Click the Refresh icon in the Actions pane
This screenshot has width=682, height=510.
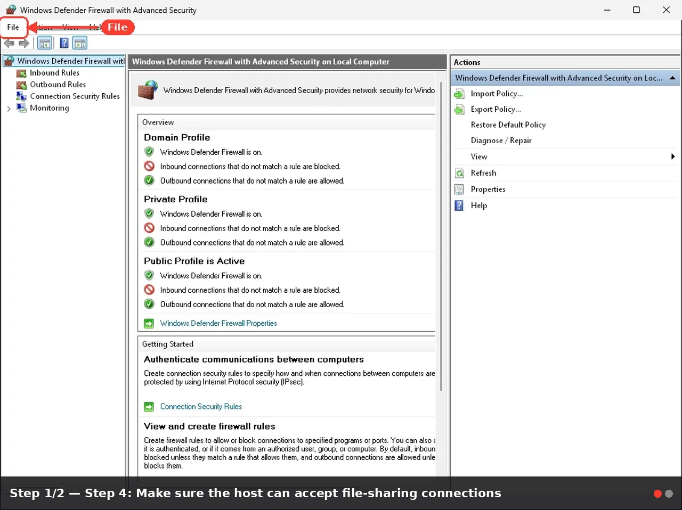click(x=459, y=174)
